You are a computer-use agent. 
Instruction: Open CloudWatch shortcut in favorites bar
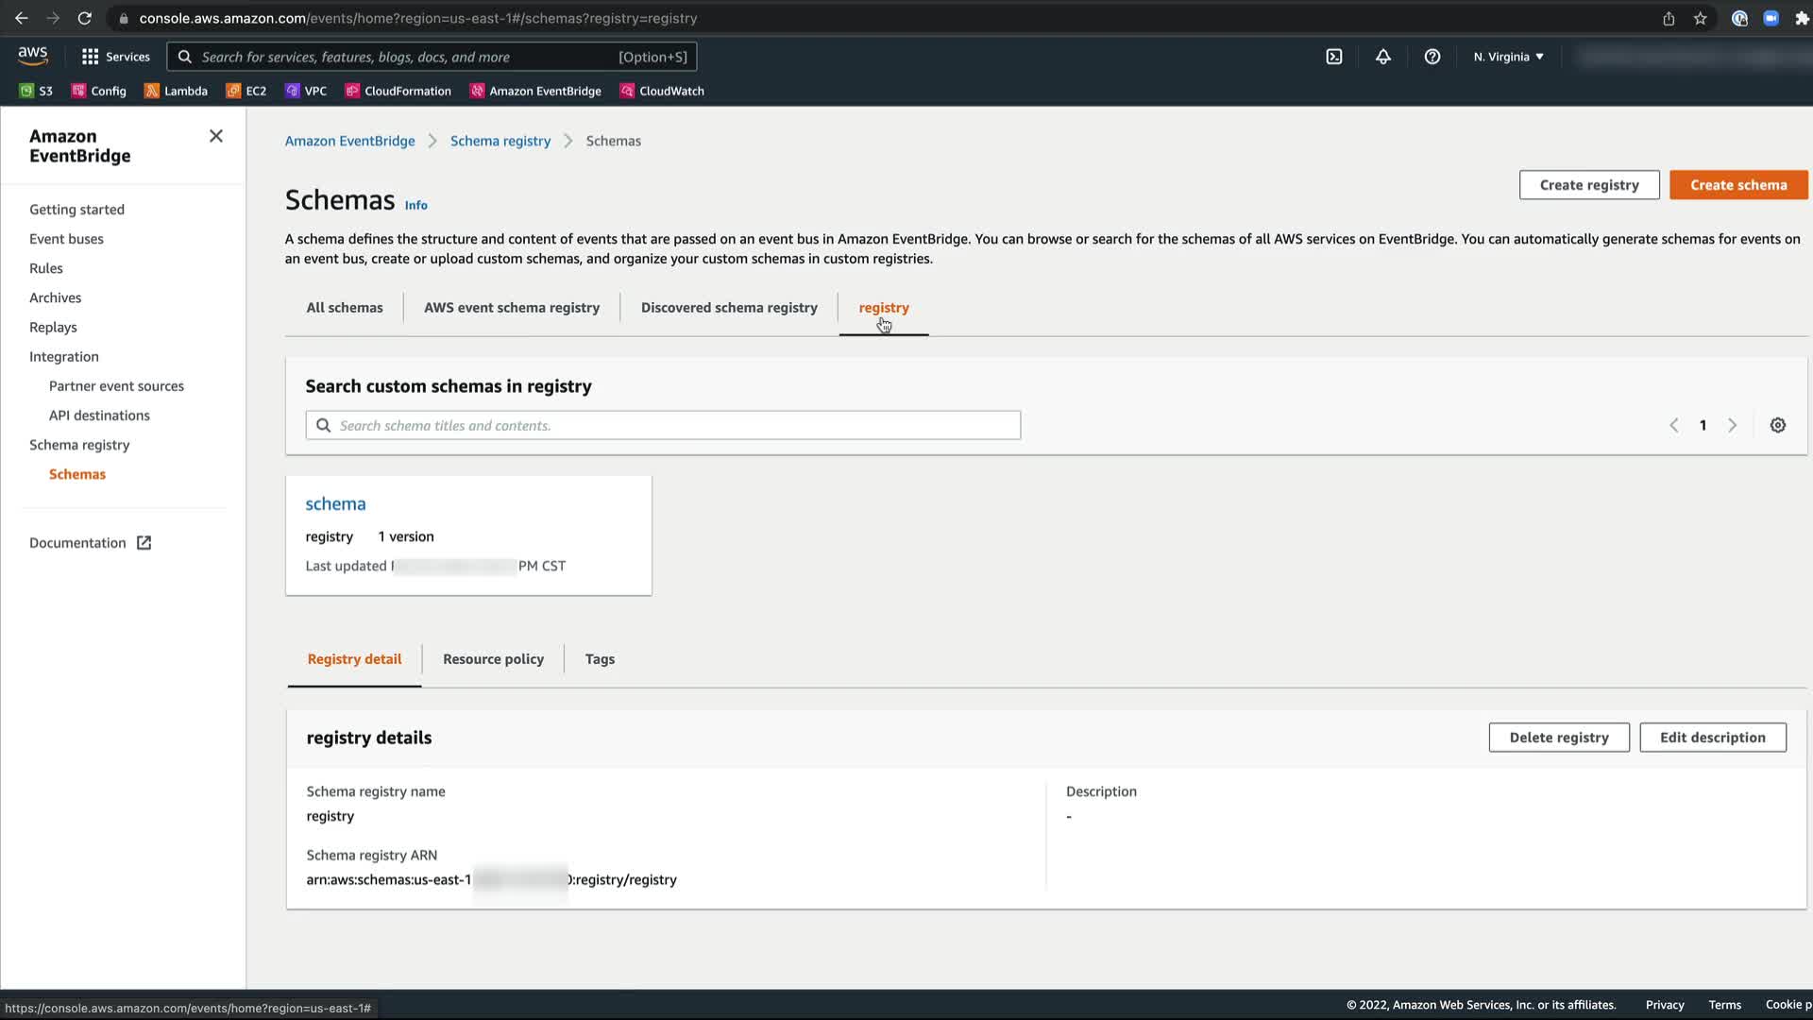tap(662, 91)
